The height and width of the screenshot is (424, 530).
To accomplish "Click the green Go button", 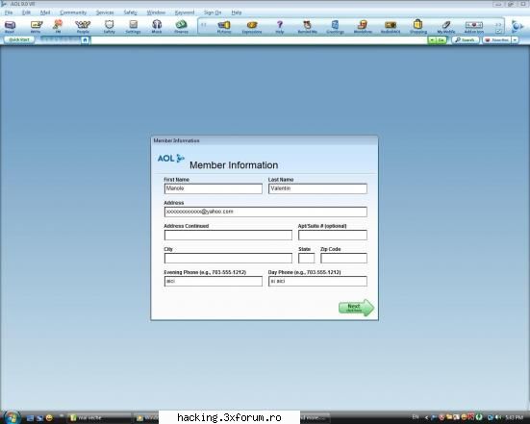I will (442, 39).
